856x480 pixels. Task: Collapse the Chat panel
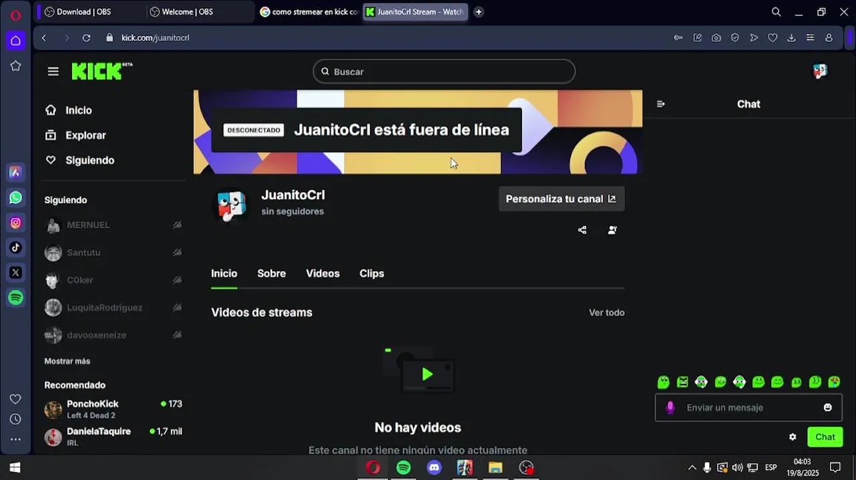click(661, 104)
